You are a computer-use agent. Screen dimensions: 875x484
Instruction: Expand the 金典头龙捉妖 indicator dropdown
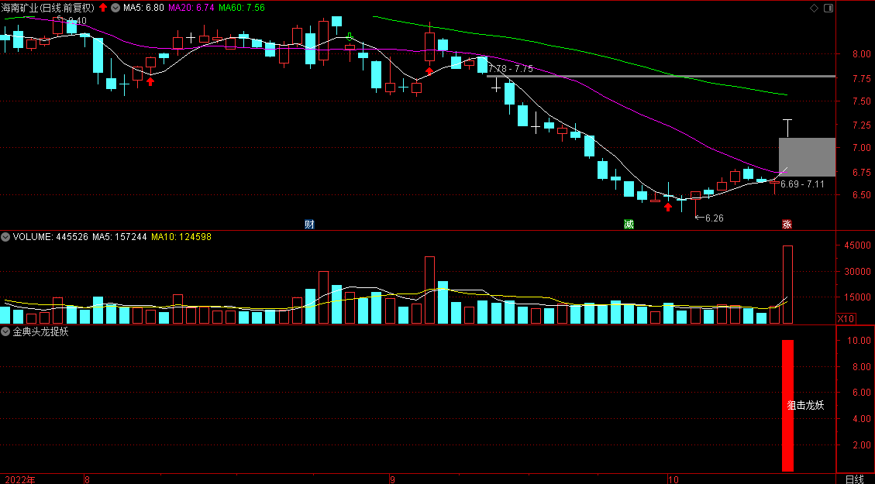click(5, 331)
